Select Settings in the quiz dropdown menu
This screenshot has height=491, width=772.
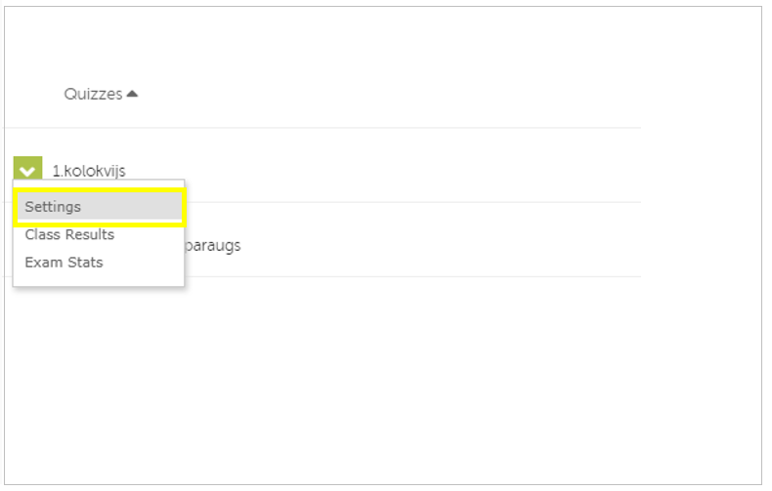[x=54, y=207]
